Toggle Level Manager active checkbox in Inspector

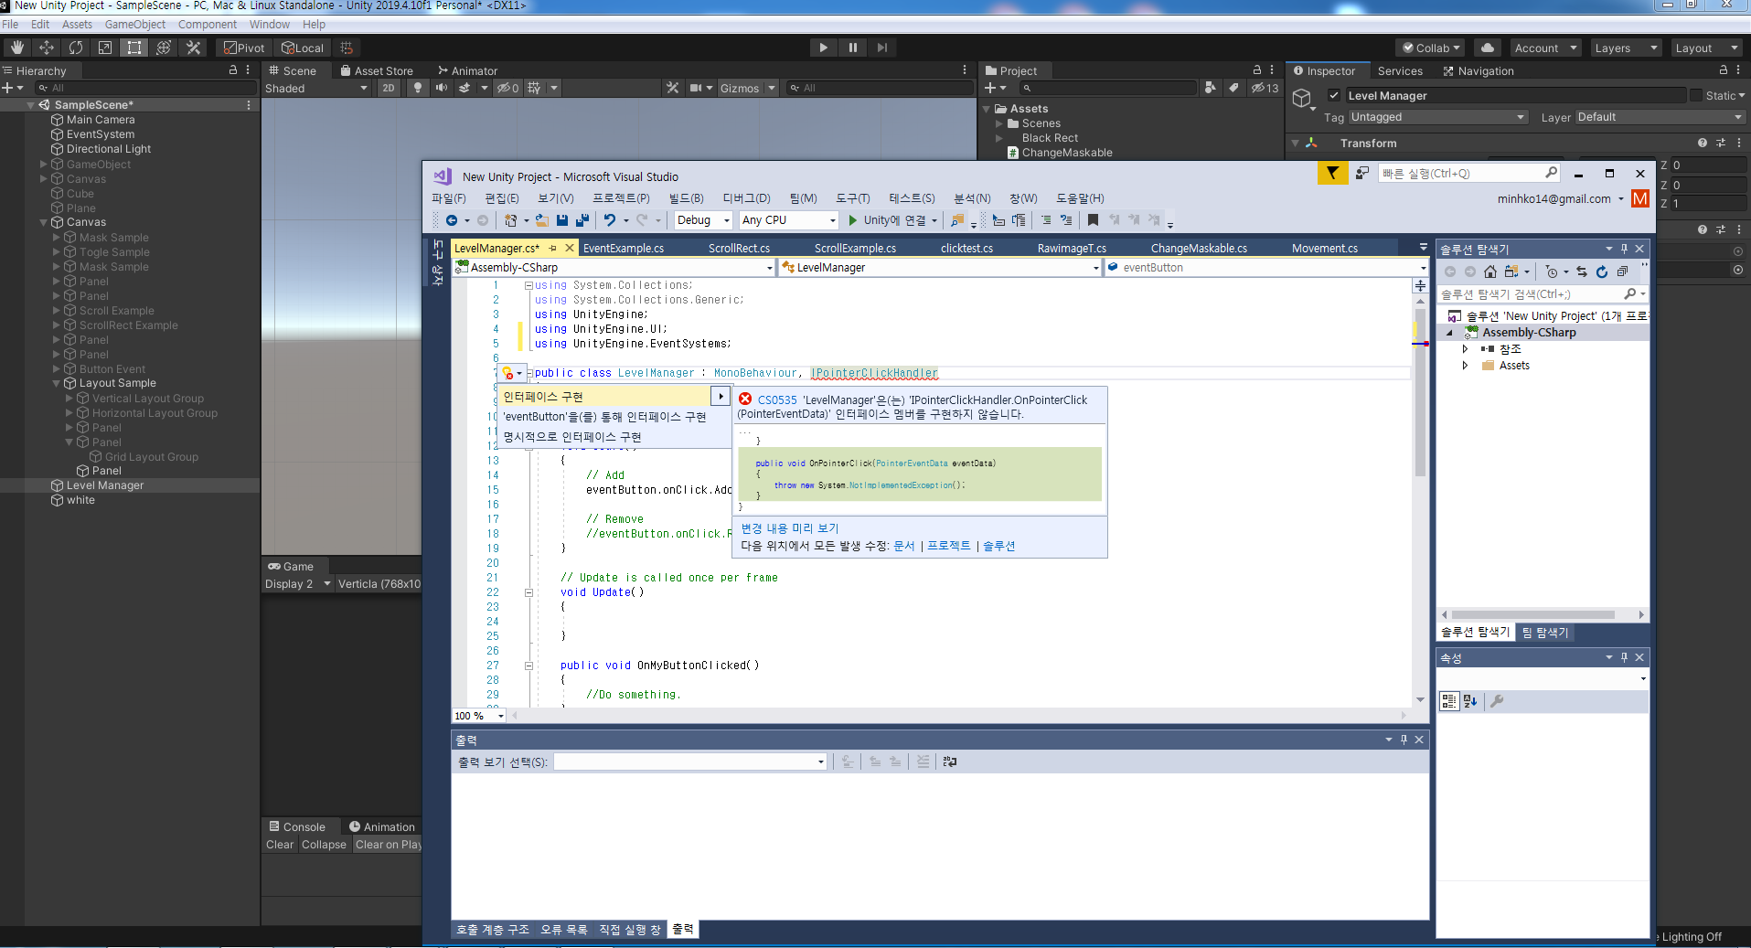pos(1334,95)
